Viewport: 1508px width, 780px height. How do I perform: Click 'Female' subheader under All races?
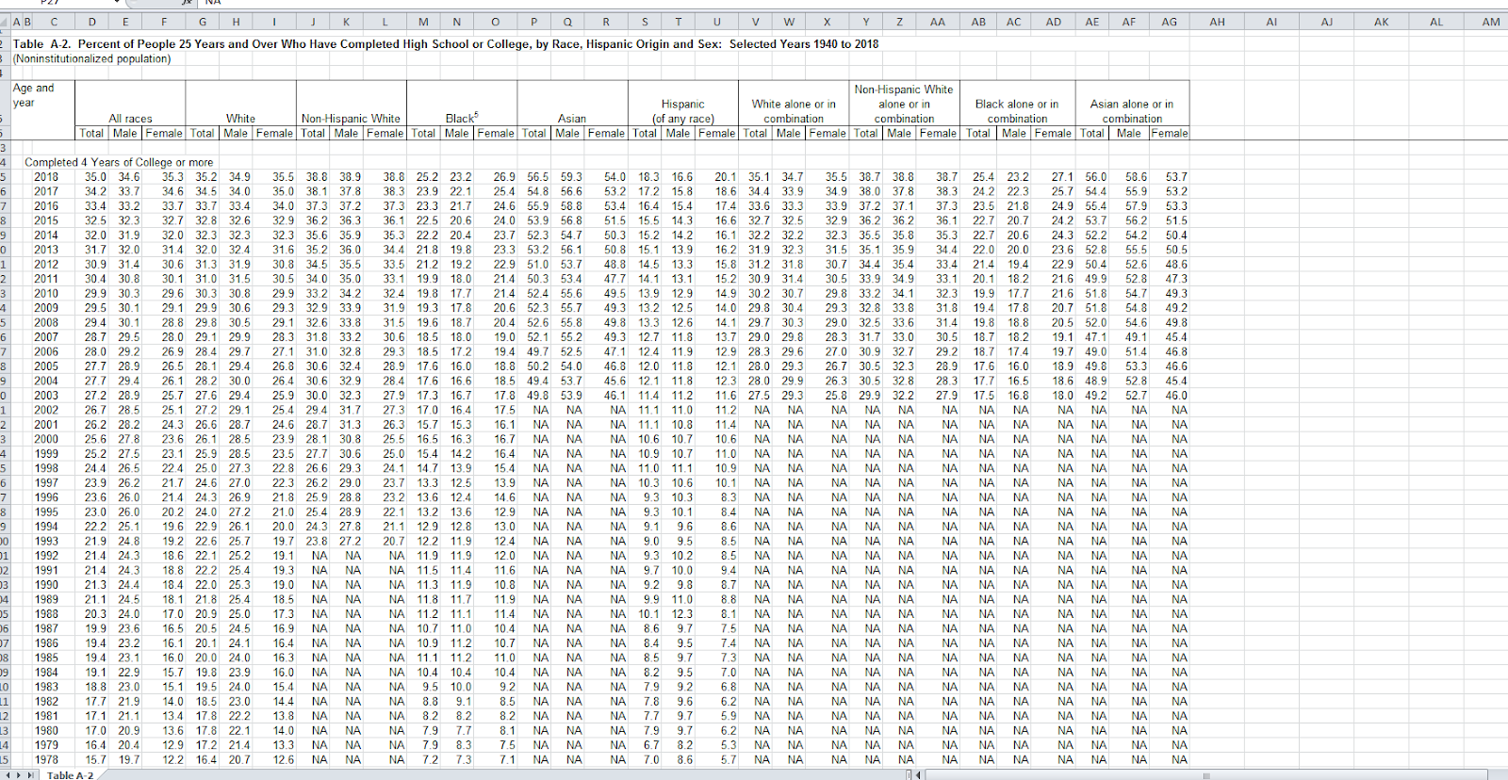164,133
